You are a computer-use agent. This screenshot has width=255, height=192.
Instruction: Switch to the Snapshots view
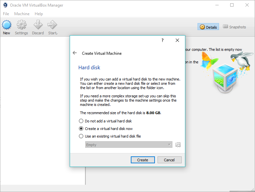click(234, 27)
